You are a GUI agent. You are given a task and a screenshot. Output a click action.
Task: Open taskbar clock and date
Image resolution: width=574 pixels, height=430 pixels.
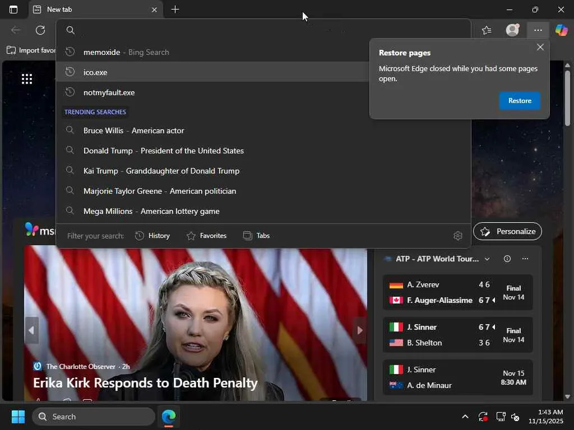point(545,417)
